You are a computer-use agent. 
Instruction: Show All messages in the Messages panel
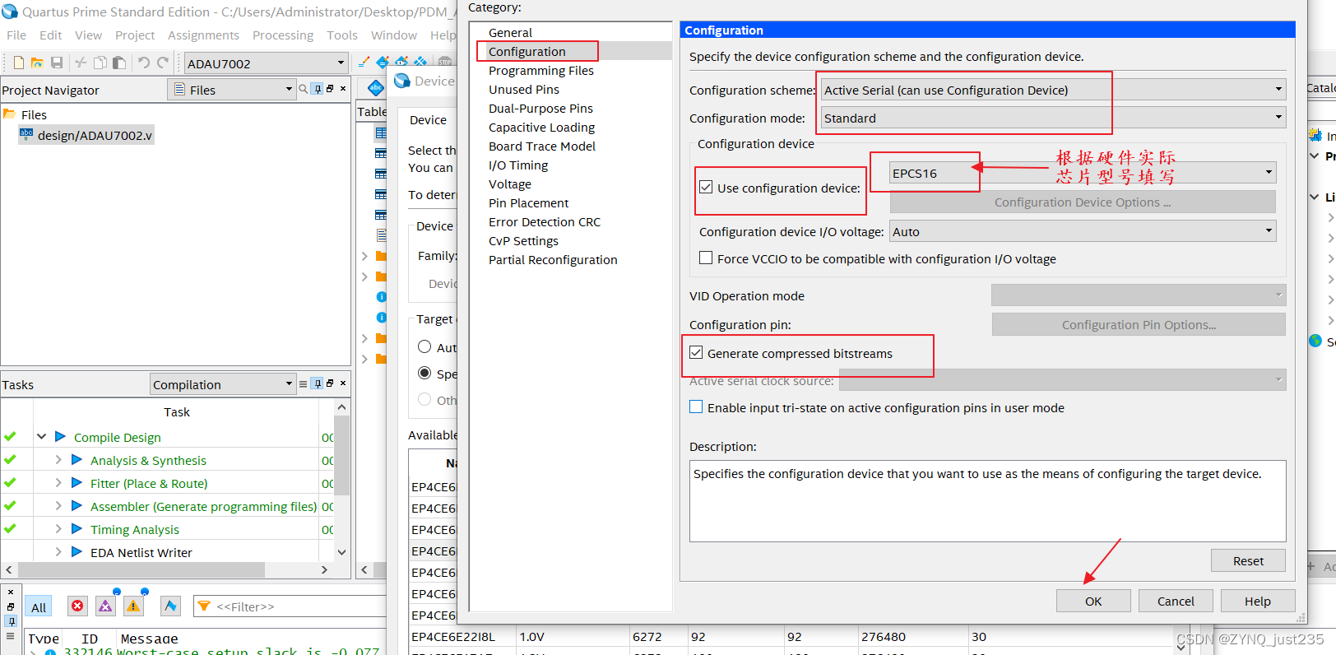pyautogui.click(x=39, y=607)
